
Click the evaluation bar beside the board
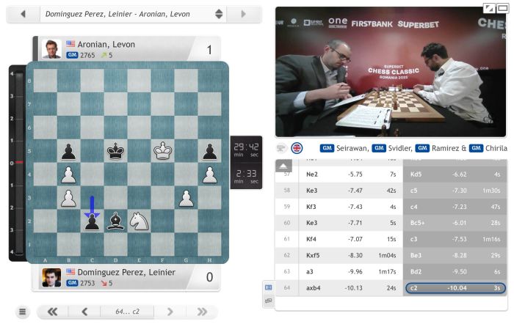19,163
